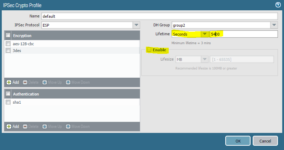This screenshot has height=150, width=284.
Task: Select the aes-128-cbc row text
Action: pos(23,44)
